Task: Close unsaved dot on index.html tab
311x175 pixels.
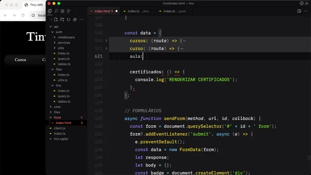Action: click(117, 11)
